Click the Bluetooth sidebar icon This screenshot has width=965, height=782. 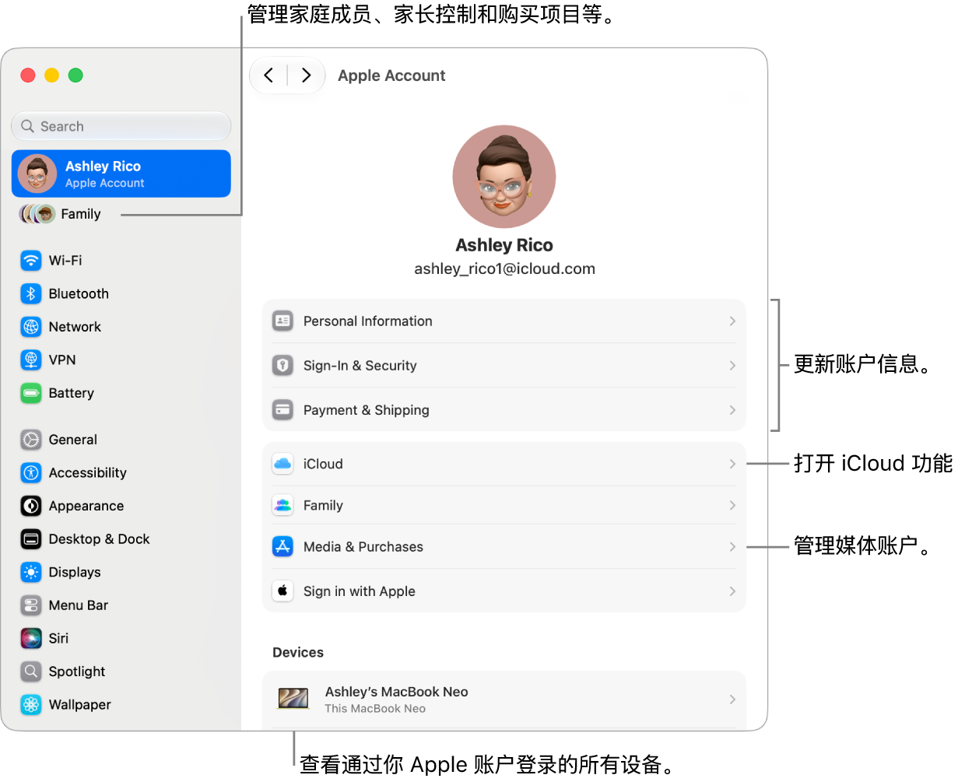(x=31, y=294)
